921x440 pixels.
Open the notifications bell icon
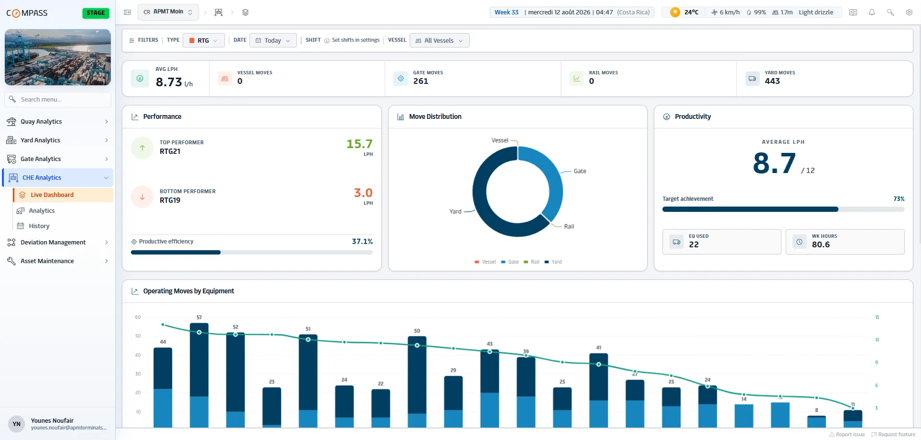point(872,12)
